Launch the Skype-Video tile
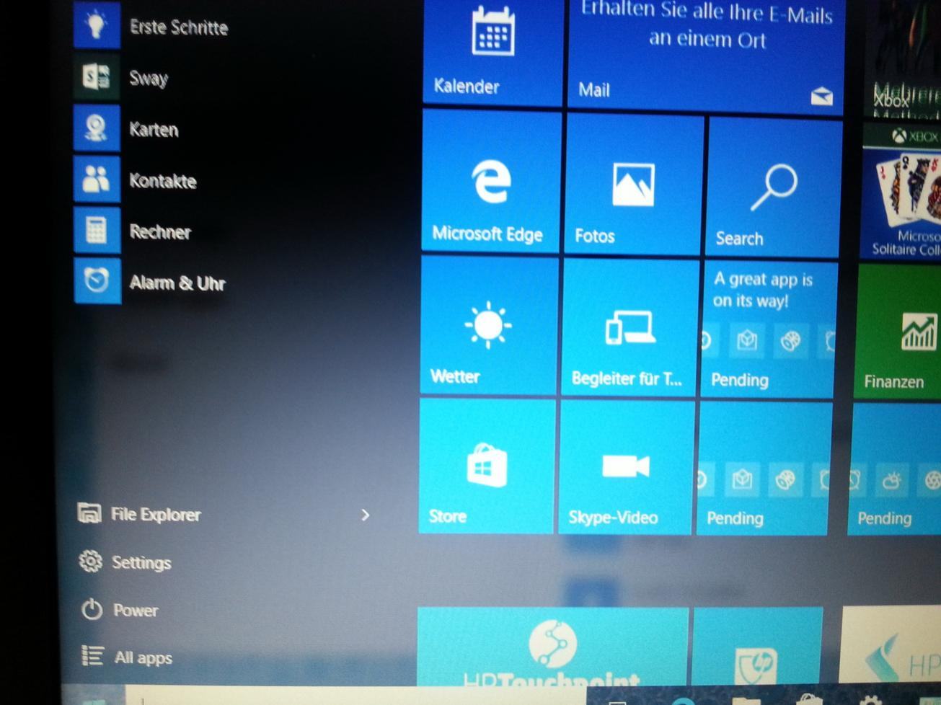The width and height of the screenshot is (941, 705). coord(625,467)
